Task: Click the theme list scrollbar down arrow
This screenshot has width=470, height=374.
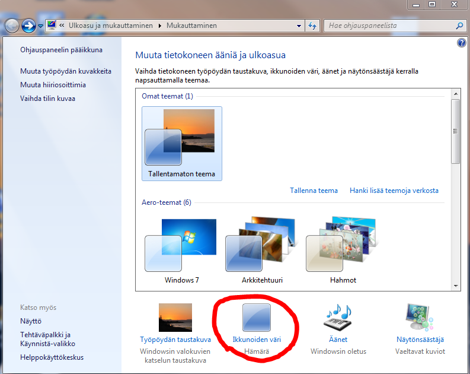Action: tap(456, 286)
